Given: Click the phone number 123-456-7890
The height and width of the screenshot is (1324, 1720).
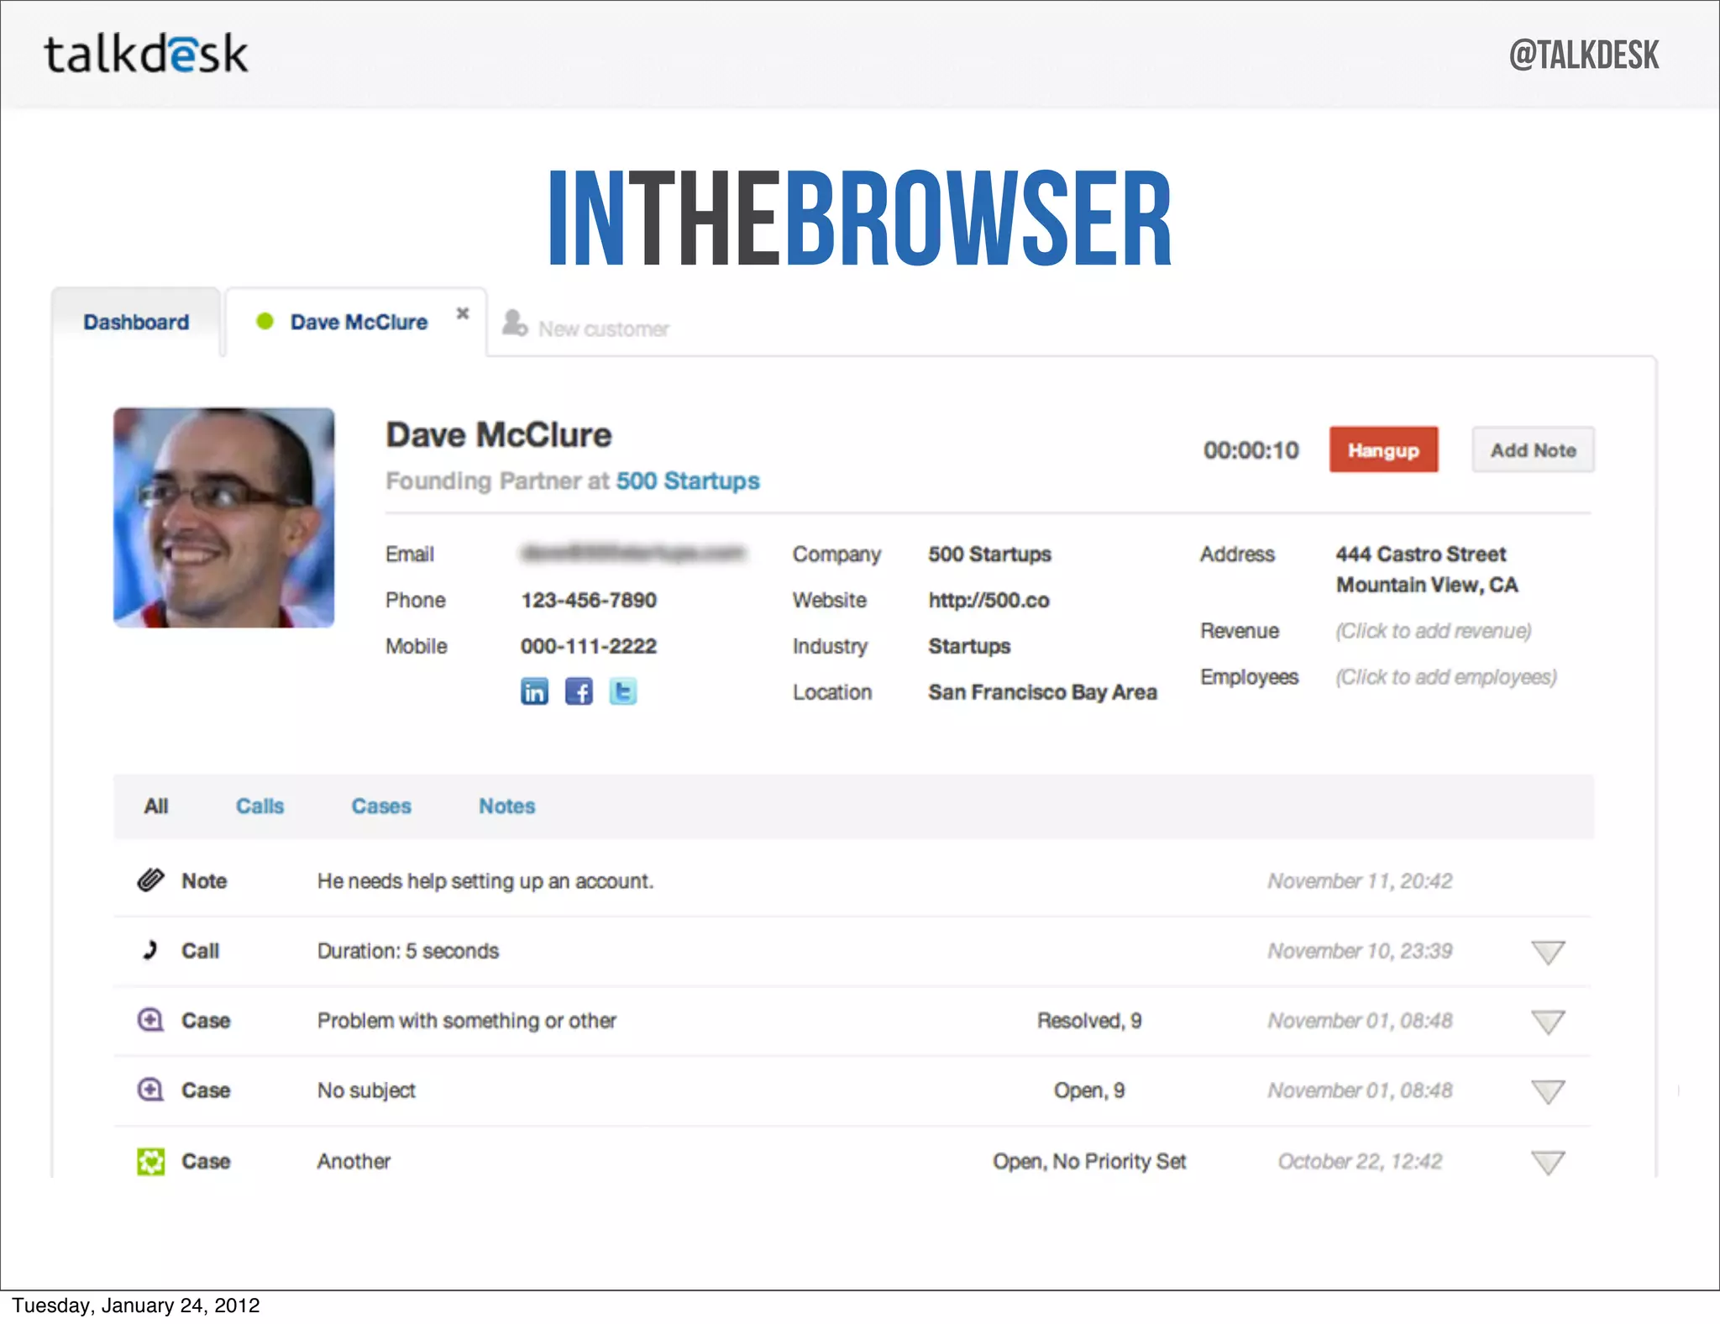Looking at the screenshot, I should click(x=589, y=600).
